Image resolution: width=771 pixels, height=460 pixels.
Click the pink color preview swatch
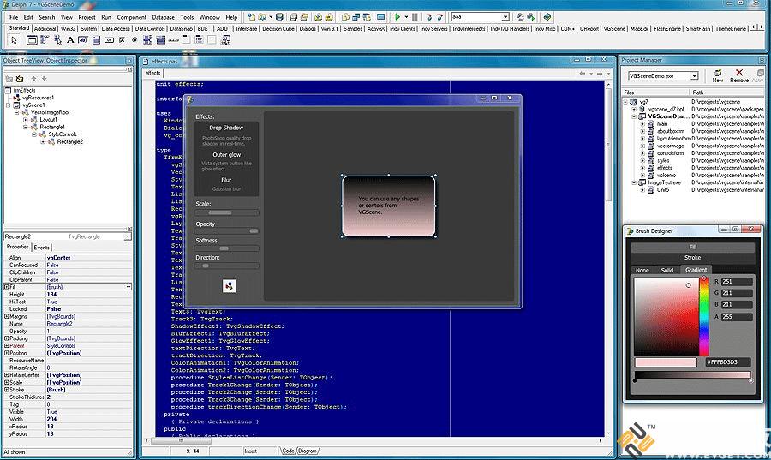click(666, 362)
